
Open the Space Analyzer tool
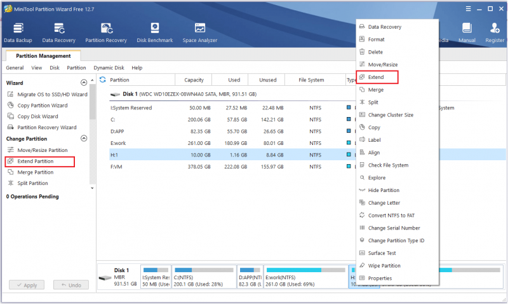[199, 33]
